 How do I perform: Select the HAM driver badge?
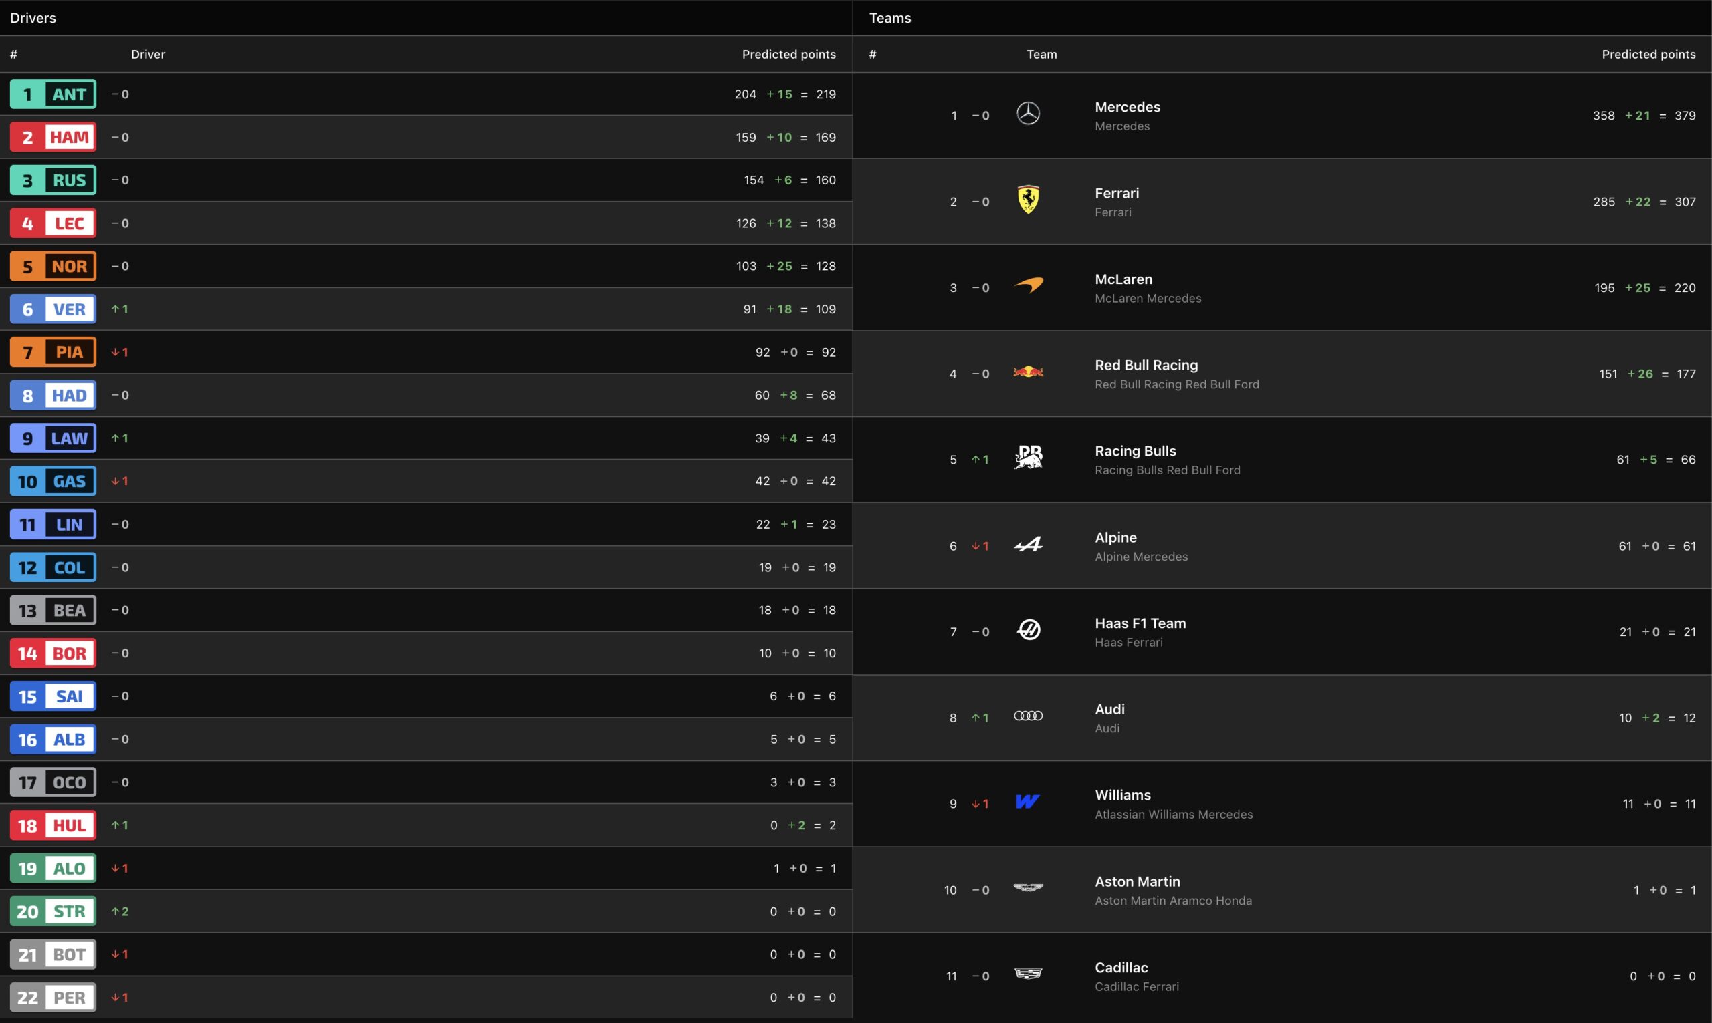53,137
